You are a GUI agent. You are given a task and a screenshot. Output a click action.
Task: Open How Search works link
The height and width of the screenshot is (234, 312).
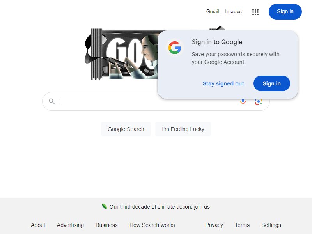(x=152, y=225)
